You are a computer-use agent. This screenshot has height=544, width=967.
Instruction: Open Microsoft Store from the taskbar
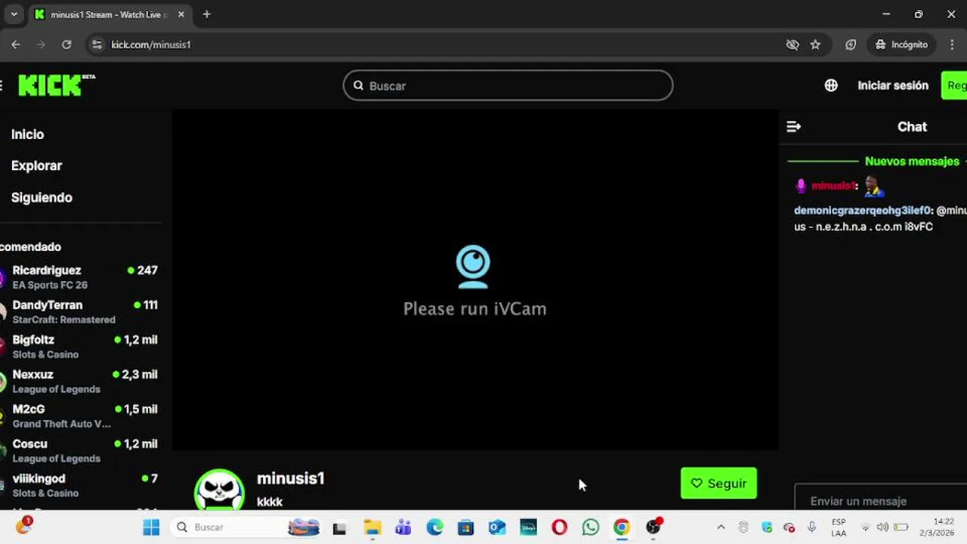465,527
